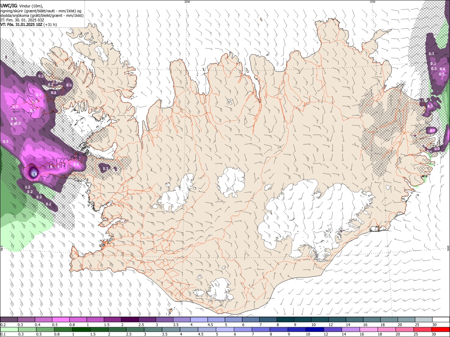
Task: Click the '64N' latitude label on the left edge
Action: [2, 248]
